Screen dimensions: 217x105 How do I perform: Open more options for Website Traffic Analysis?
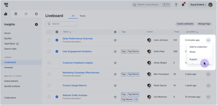tap(208, 97)
